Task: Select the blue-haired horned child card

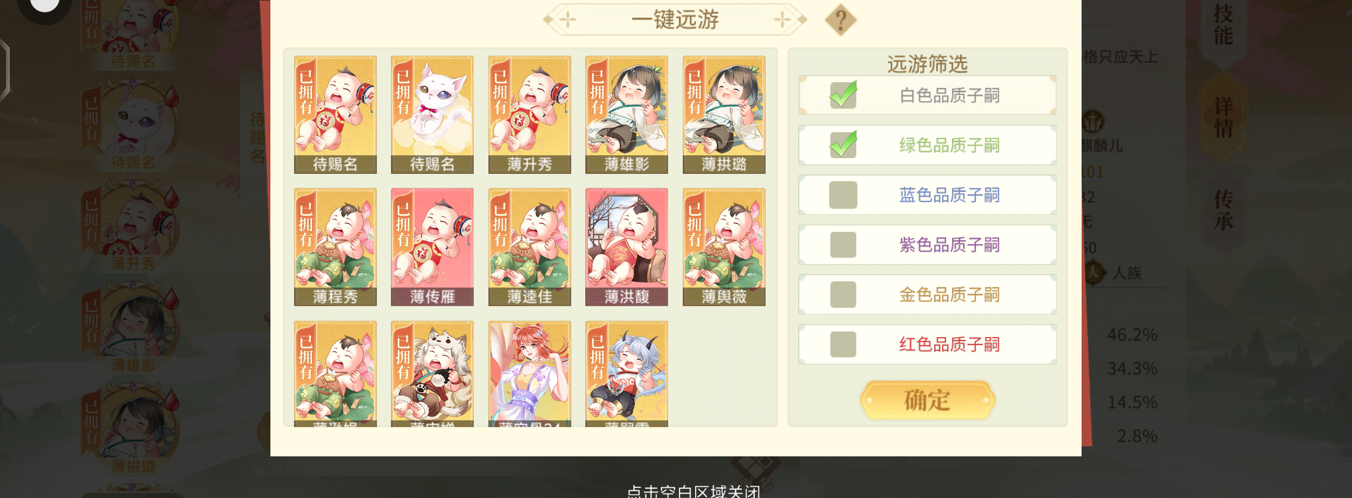Action: tap(626, 374)
